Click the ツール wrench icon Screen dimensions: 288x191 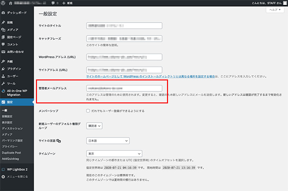(3, 83)
